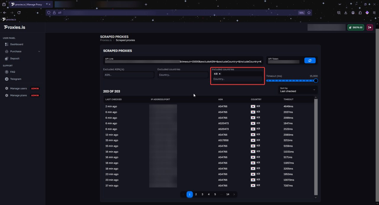The image size is (379, 205).
Task: Click the ASN column header
Action: coord(220,99)
